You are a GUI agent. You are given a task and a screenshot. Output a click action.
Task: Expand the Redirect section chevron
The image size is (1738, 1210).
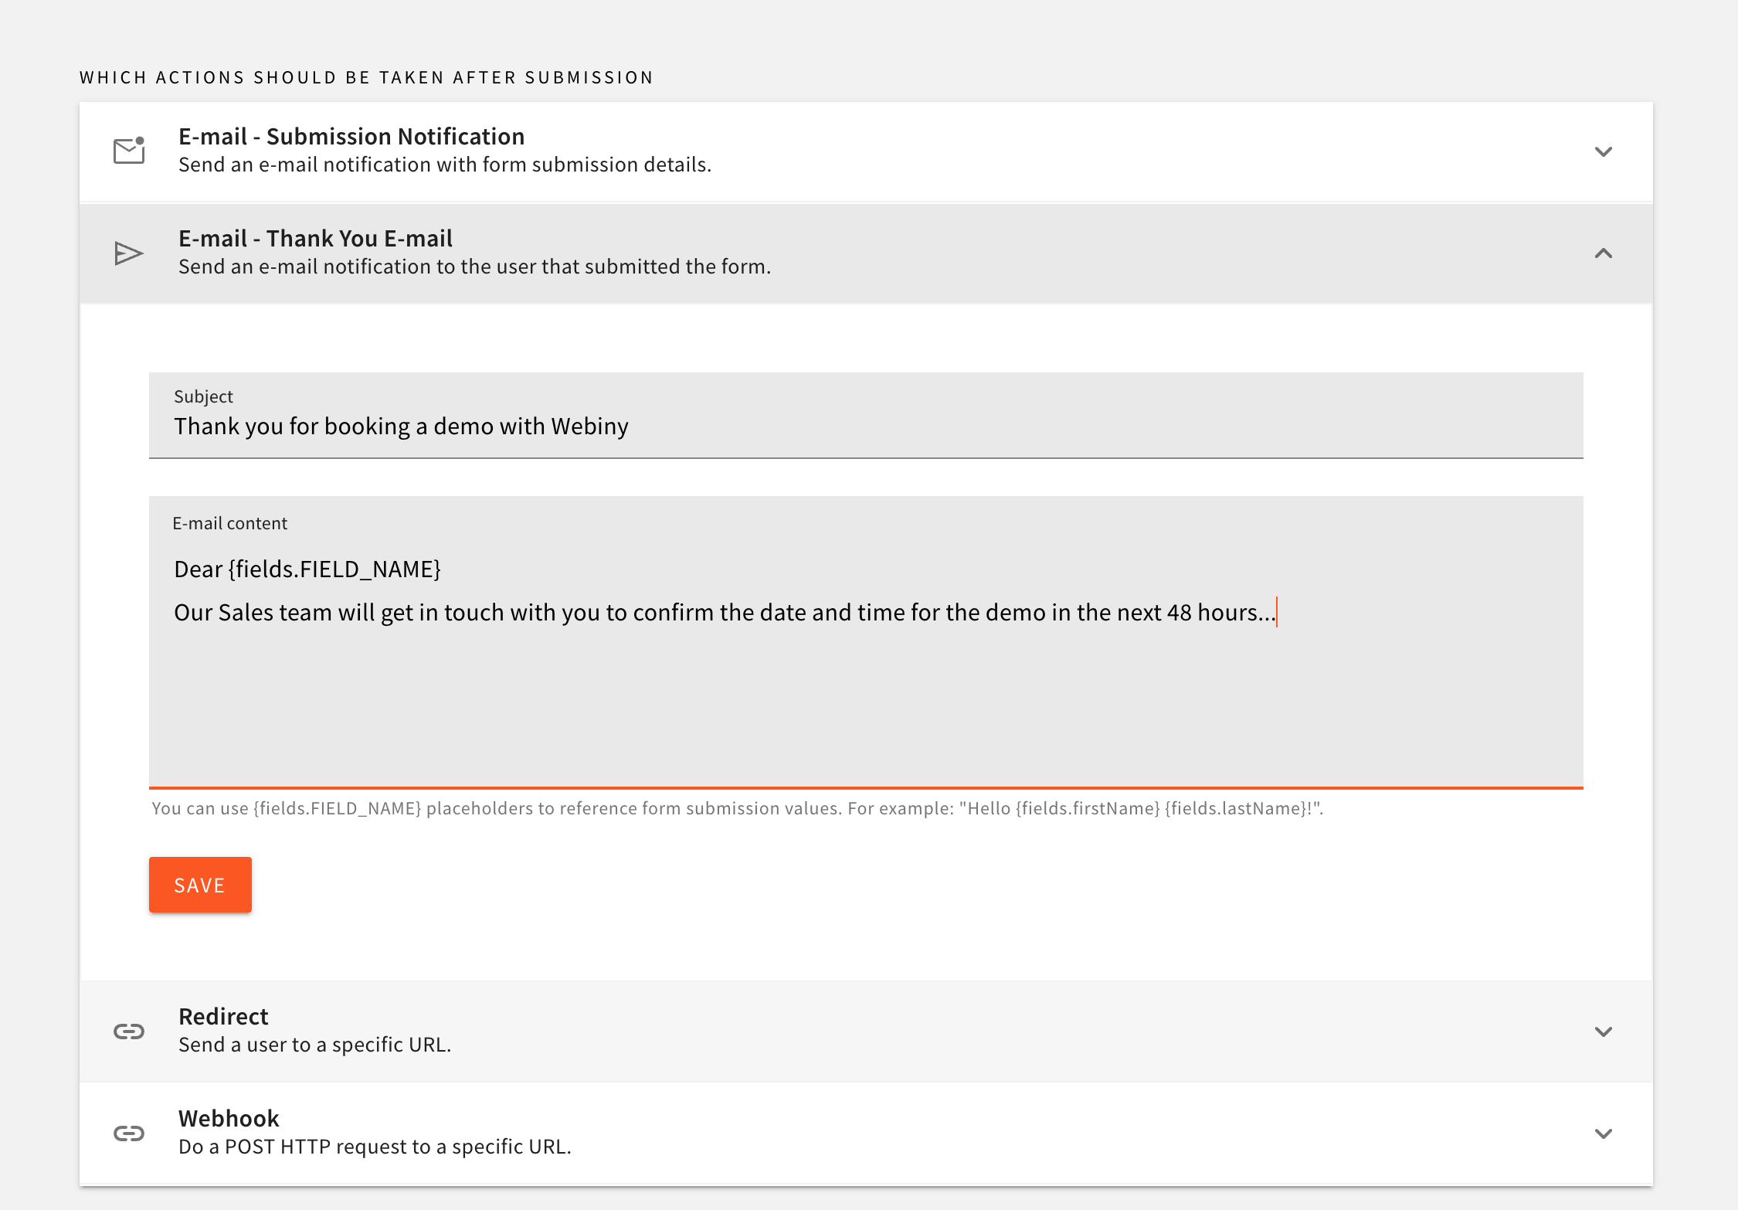click(1603, 1032)
